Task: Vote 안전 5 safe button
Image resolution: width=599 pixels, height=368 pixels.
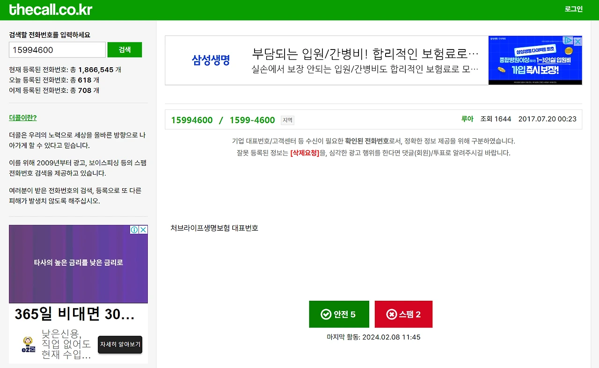Action: coord(339,314)
